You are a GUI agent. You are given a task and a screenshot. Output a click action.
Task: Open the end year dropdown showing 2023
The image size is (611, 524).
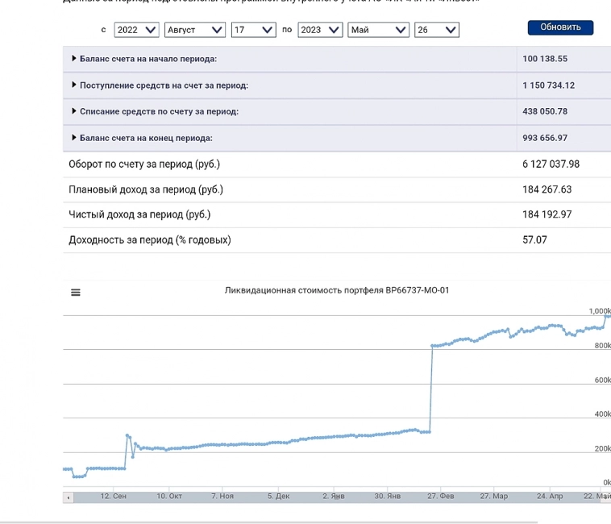coord(320,30)
